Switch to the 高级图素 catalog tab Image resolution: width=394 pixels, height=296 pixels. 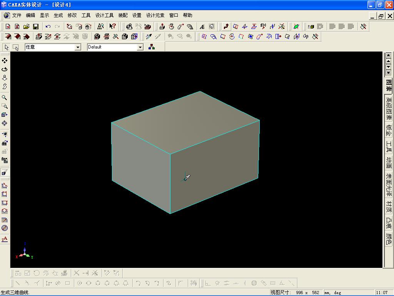click(x=389, y=108)
